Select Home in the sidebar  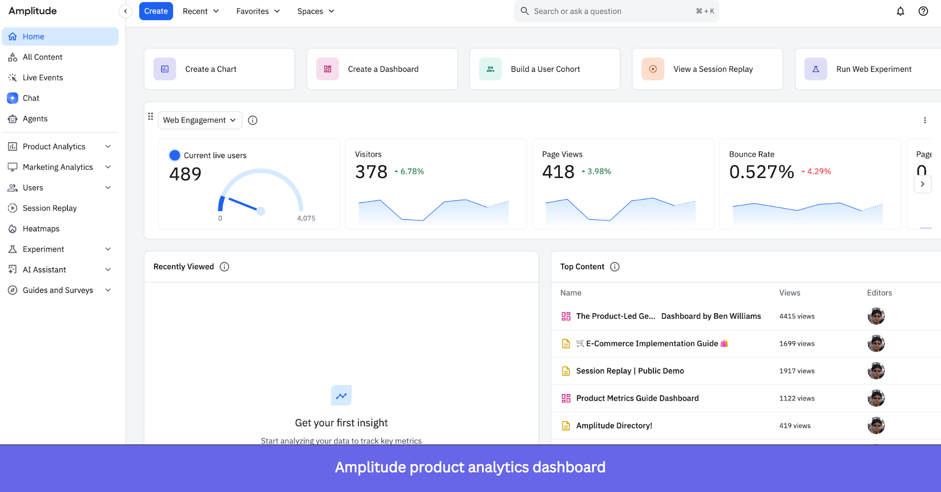pyautogui.click(x=33, y=36)
